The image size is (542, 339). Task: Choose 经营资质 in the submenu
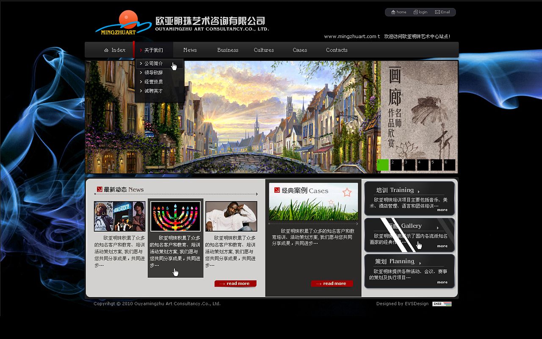tap(153, 82)
